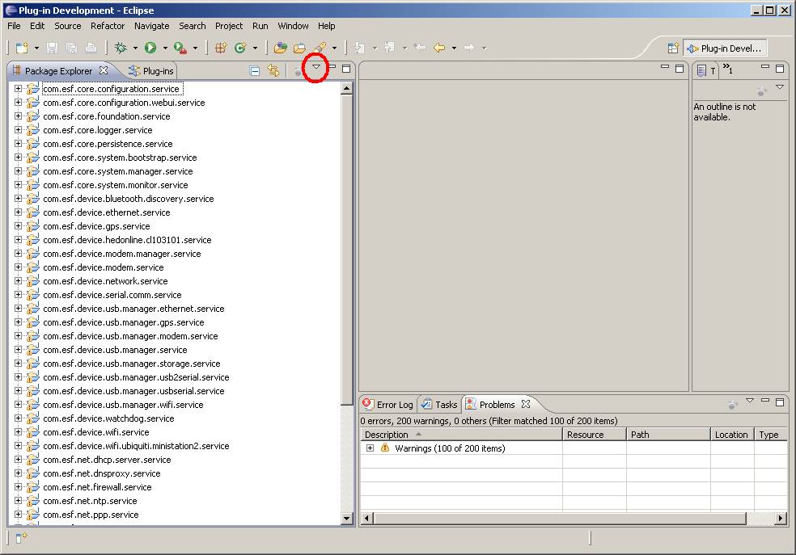Click the Save toolbar icon
Screen dimensions: 796x555
(52, 48)
